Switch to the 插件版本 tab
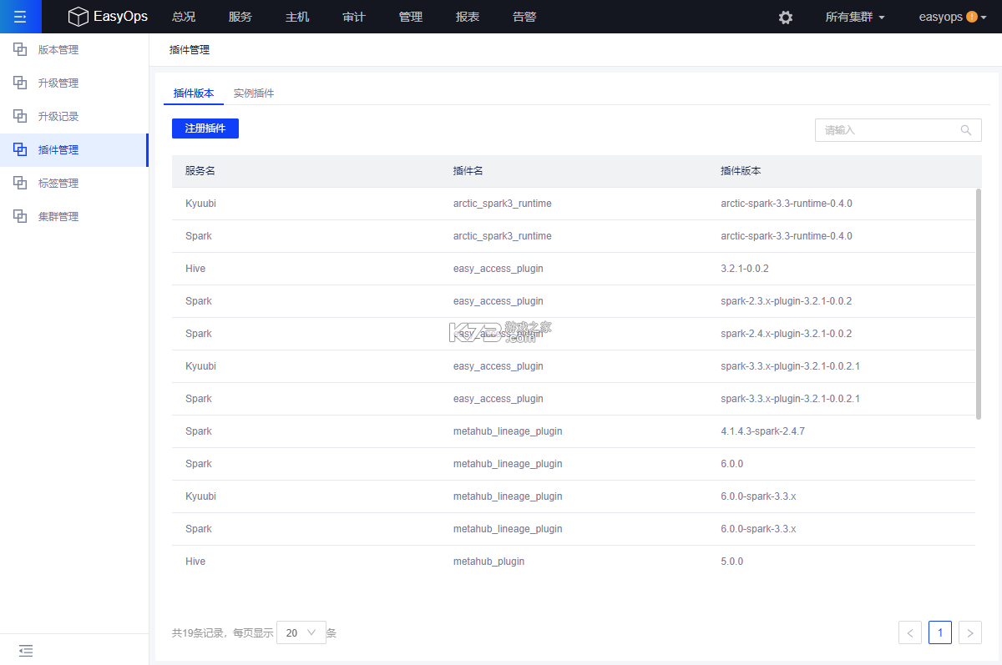Screen dimensions: 1002x665 pos(194,93)
